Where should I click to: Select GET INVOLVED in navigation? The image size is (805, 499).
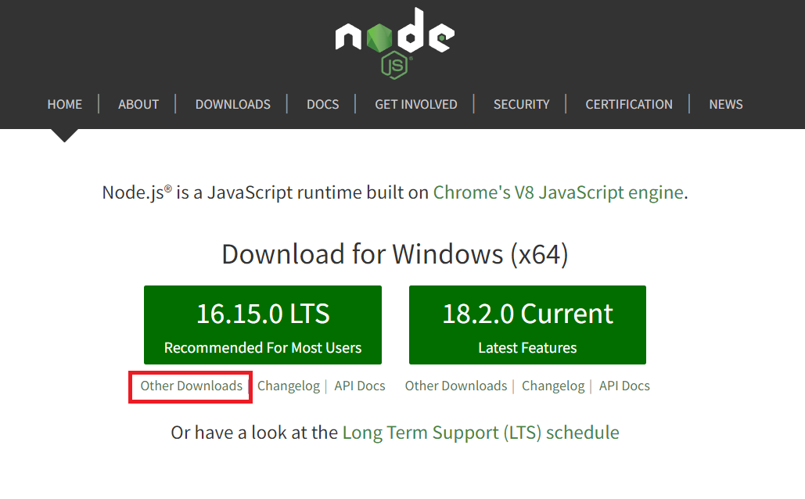[416, 104]
